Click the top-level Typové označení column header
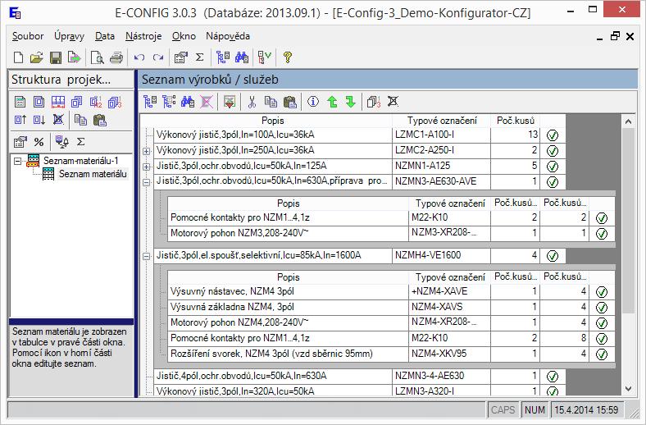Screen dimensions: 646x425 (442, 121)
